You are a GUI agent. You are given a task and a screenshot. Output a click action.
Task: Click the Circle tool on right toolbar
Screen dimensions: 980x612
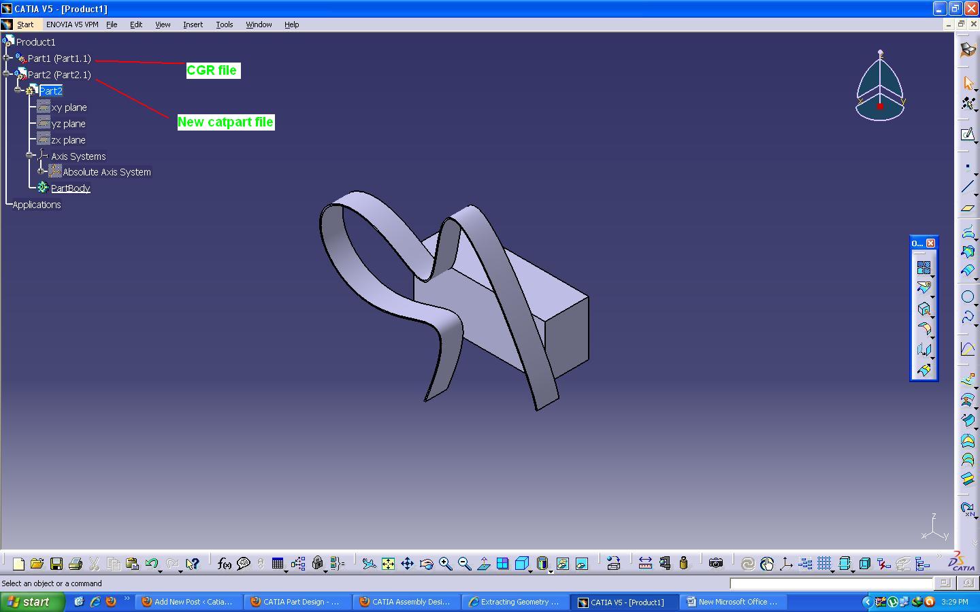tap(967, 297)
